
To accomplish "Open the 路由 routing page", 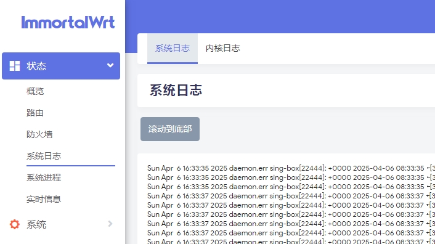I will coord(35,113).
